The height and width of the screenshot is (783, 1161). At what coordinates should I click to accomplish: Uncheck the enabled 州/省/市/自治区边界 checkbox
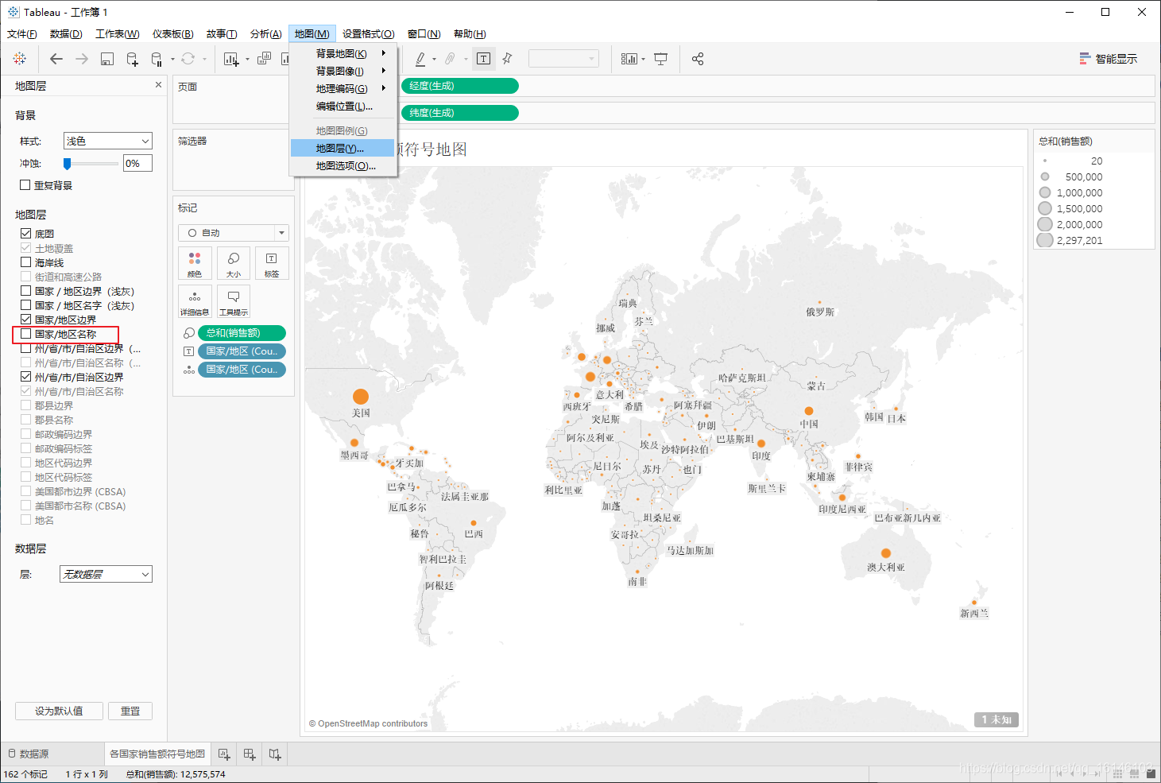25,377
